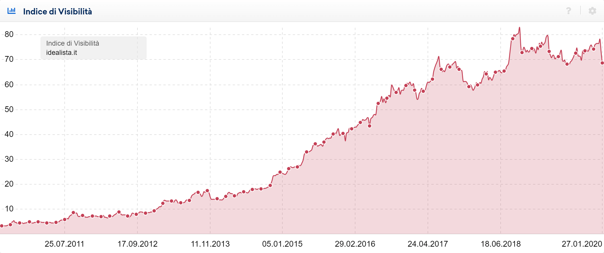Click the 10 value on the y-axis
This screenshot has height=253, width=604.
click(x=9, y=209)
